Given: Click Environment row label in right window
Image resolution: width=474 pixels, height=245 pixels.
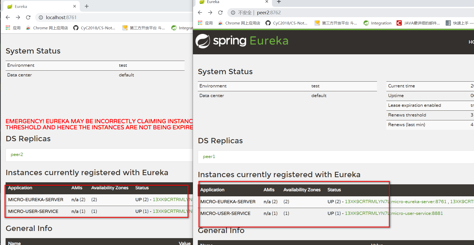Looking at the screenshot, I should [x=213, y=86].
